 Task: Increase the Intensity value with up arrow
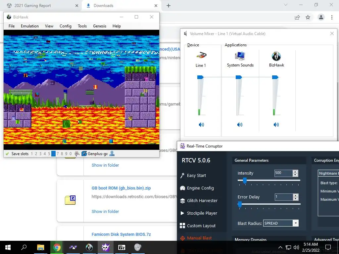295,172
